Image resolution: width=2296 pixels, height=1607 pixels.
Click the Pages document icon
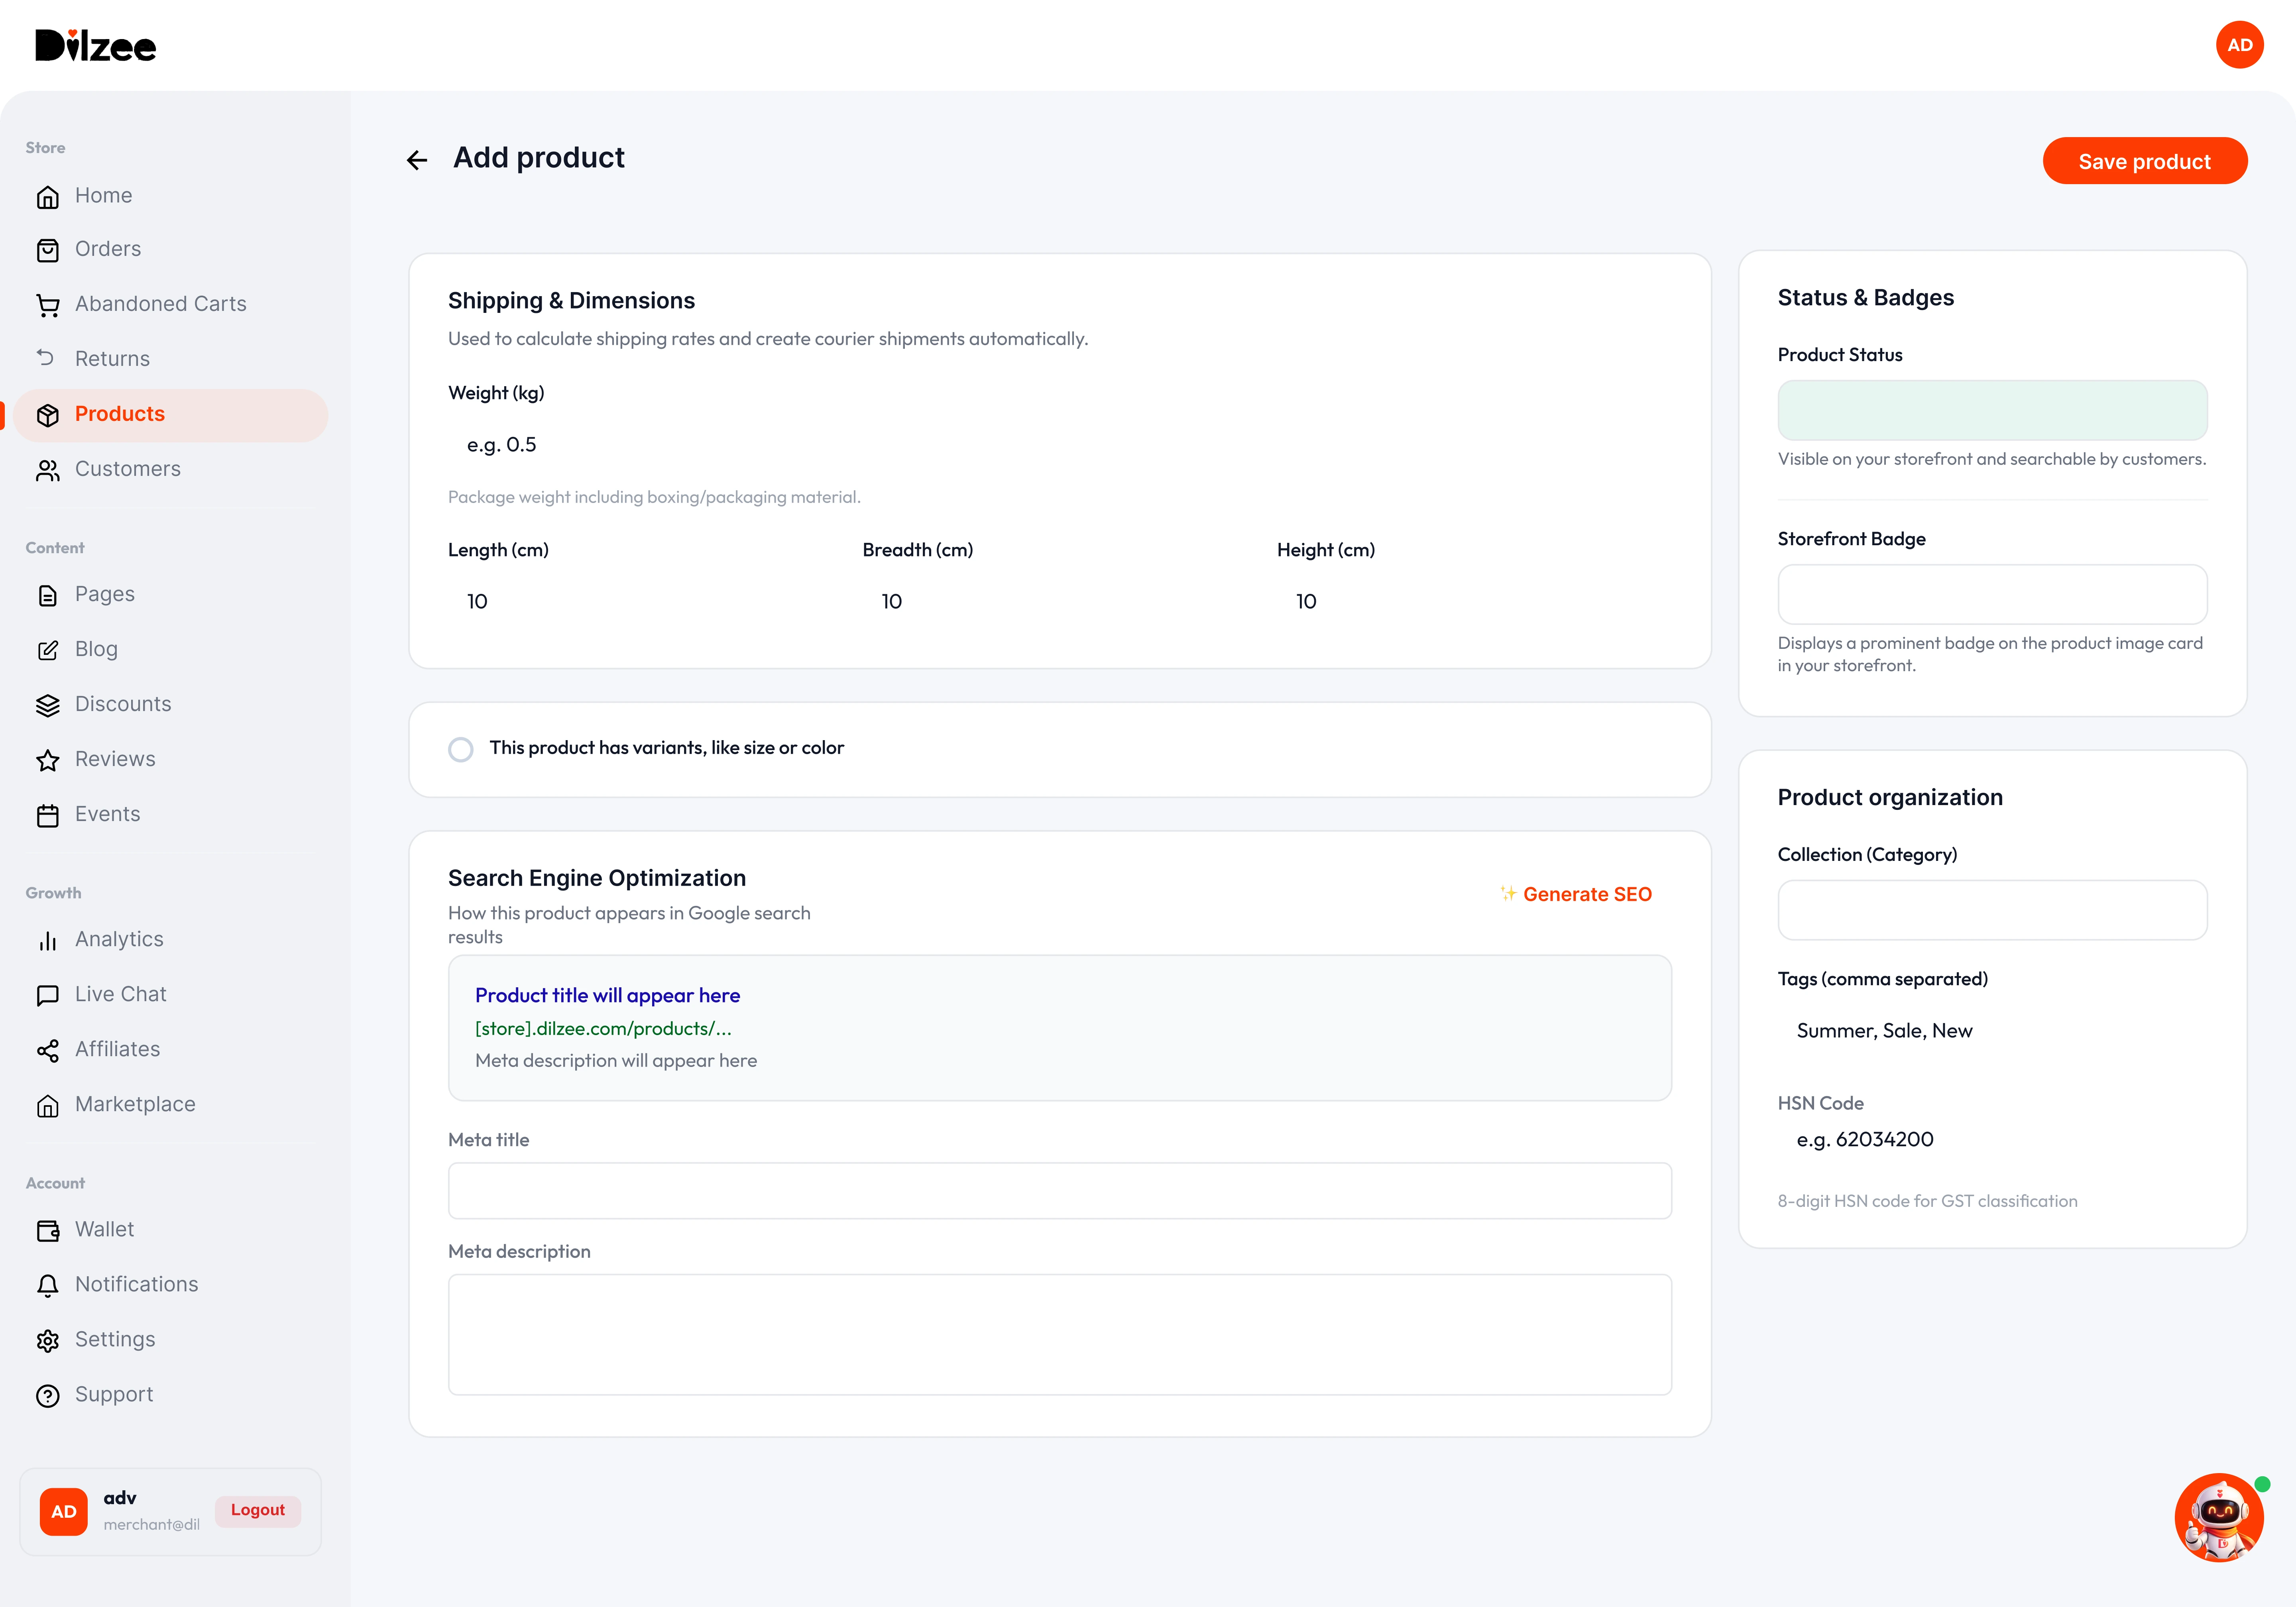(x=47, y=595)
